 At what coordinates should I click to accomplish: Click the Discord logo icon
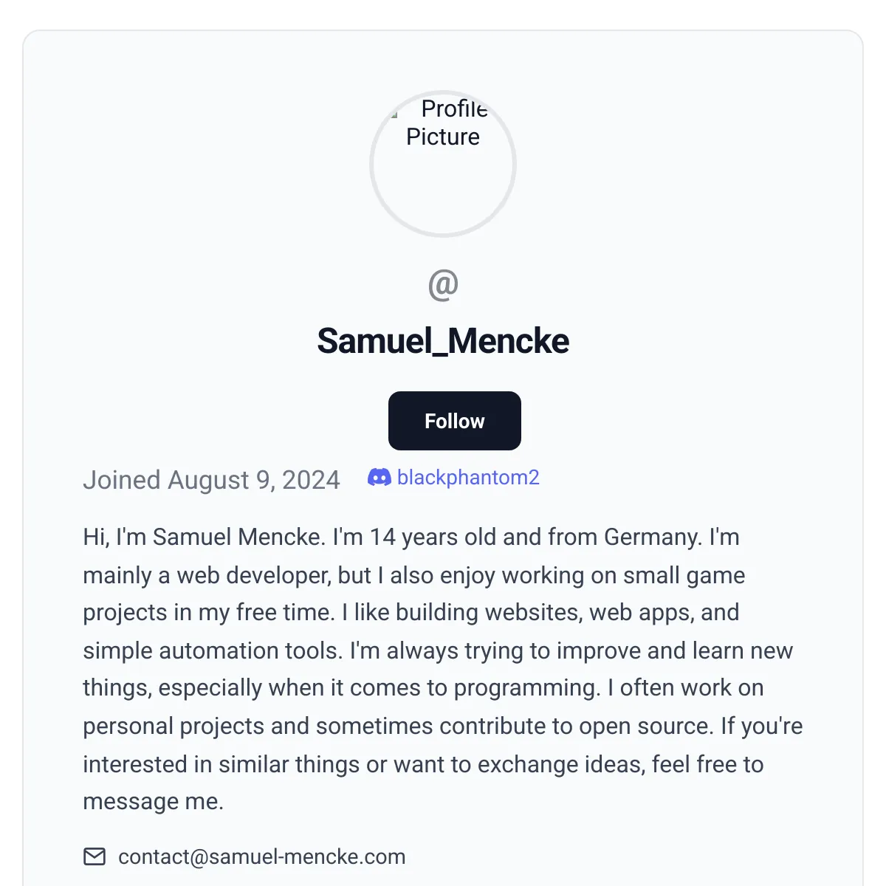point(379,478)
